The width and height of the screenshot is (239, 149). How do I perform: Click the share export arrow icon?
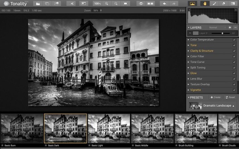tap(56, 3)
